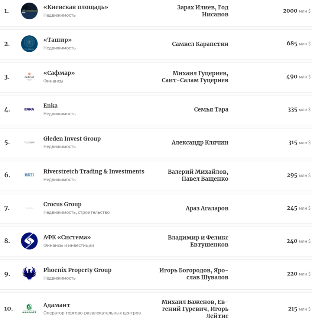Open Riverstretch Trading & Investments entry

[x=94, y=171]
